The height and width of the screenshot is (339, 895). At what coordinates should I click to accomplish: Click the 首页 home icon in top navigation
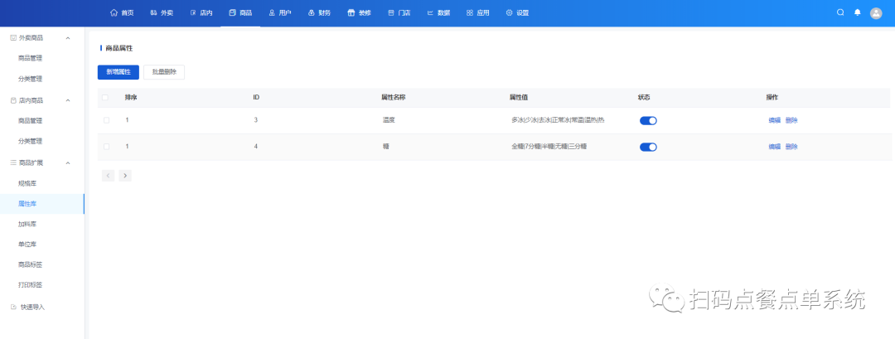[x=114, y=13]
